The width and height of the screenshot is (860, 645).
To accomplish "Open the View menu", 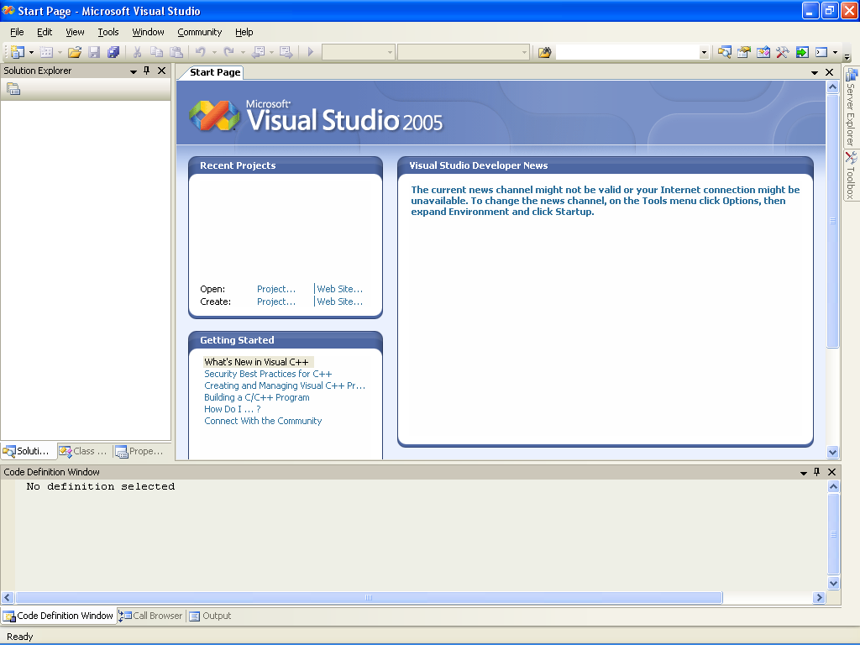I will 75,32.
